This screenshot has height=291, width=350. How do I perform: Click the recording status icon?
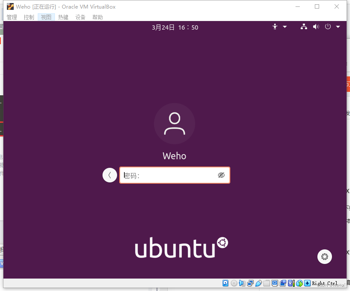283,283
